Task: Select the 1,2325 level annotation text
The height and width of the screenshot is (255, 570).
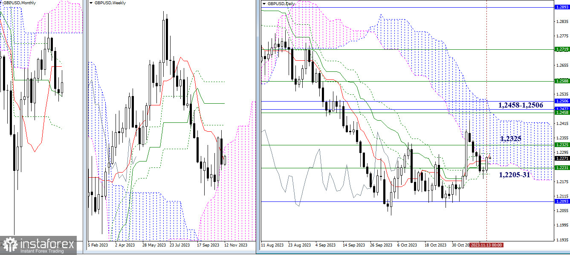Action: pyautogui.click(x=510, y=139)
